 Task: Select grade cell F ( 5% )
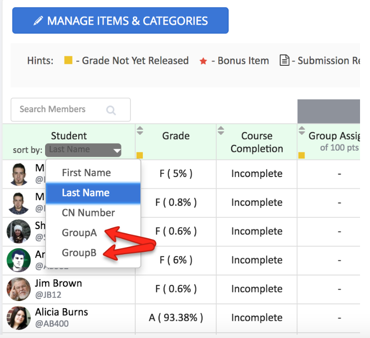[176, 174]
